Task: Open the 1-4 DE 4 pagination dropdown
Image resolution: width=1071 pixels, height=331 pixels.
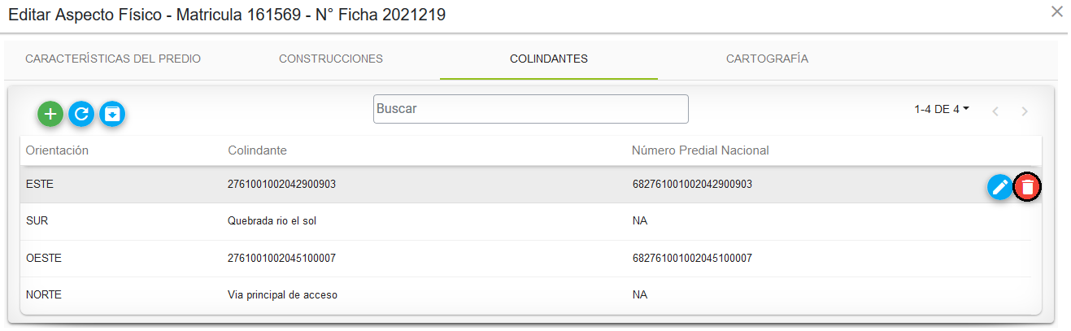Action: click(942, 109)
